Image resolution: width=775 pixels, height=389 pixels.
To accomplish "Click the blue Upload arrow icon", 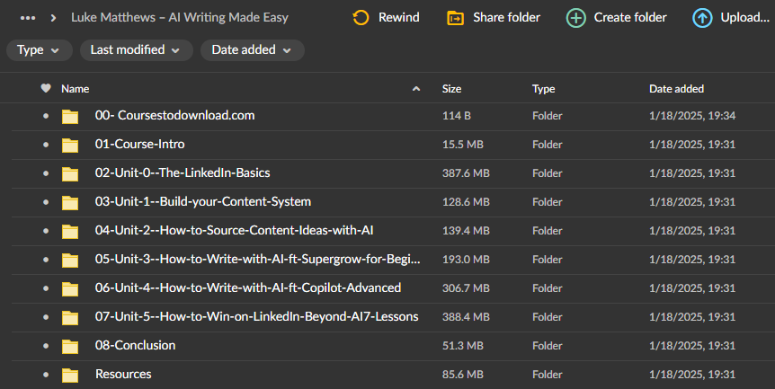I will point(702,18).
